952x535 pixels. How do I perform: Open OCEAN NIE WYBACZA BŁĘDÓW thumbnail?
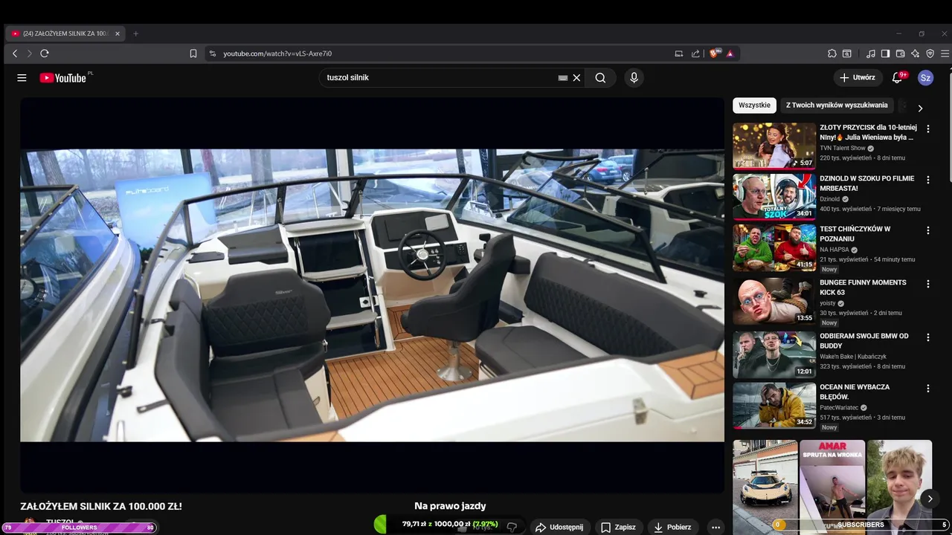[x=774, y=405]
